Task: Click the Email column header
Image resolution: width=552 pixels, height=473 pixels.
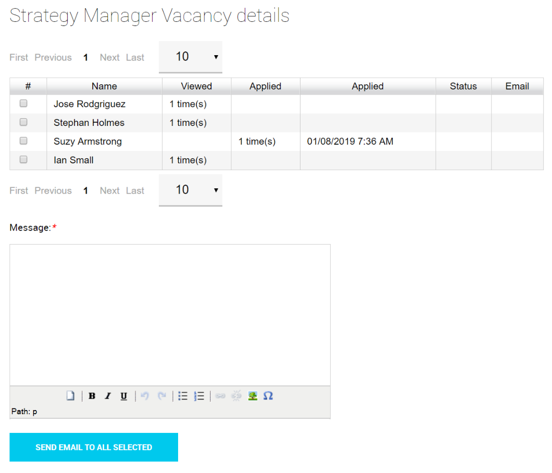Action: 517,86
